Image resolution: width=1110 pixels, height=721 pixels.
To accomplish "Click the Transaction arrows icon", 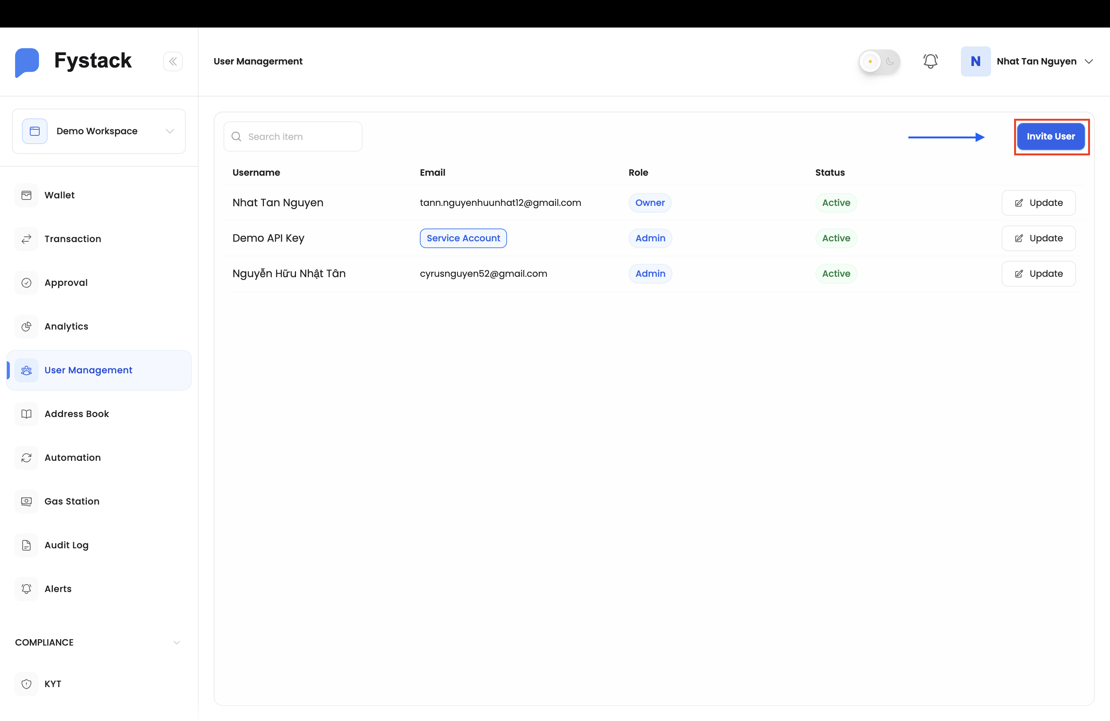I will (x=26, y=238).
